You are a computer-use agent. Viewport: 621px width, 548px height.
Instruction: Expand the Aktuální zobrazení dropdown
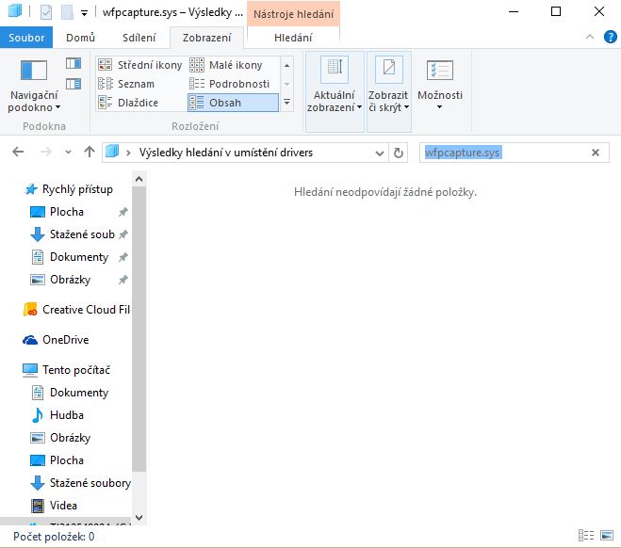click(x=334, y=101)
